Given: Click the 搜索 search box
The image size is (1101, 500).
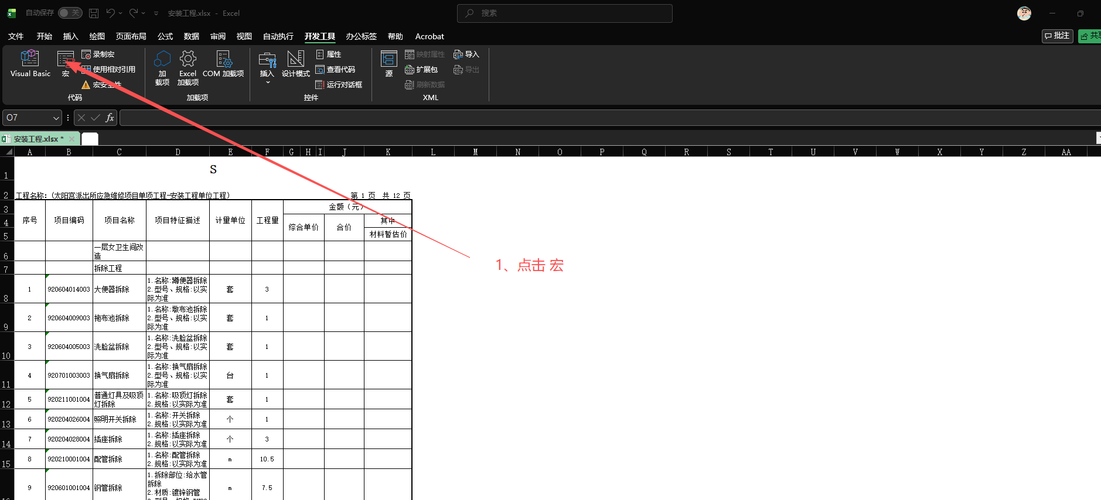Looking at the screenshot, I should pyautogui.click(x=564, y=13).
